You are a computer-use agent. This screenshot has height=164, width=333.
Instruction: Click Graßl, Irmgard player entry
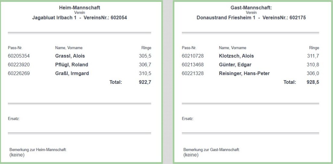coord(72,73)
